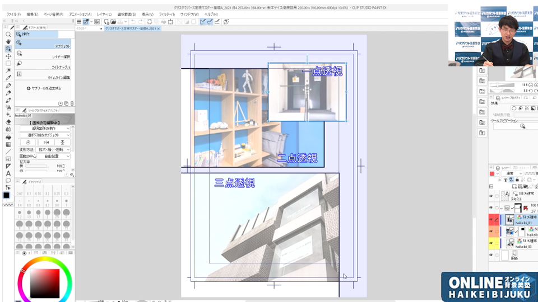
Task: Select the Move layer tool
Action: (8, 56)
